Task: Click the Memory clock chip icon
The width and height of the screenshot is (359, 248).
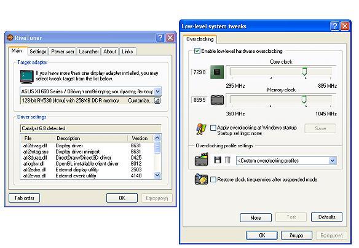Action: click(x=217, y=100)
